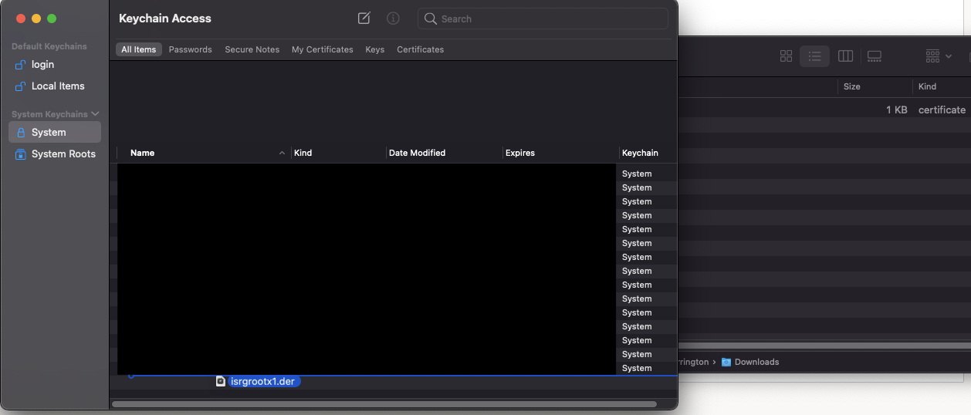The height and width of the screenshot is (415, 971).
Task: Click the certificate icon beside isrgrootx1.der
Action: pos(221,381)
